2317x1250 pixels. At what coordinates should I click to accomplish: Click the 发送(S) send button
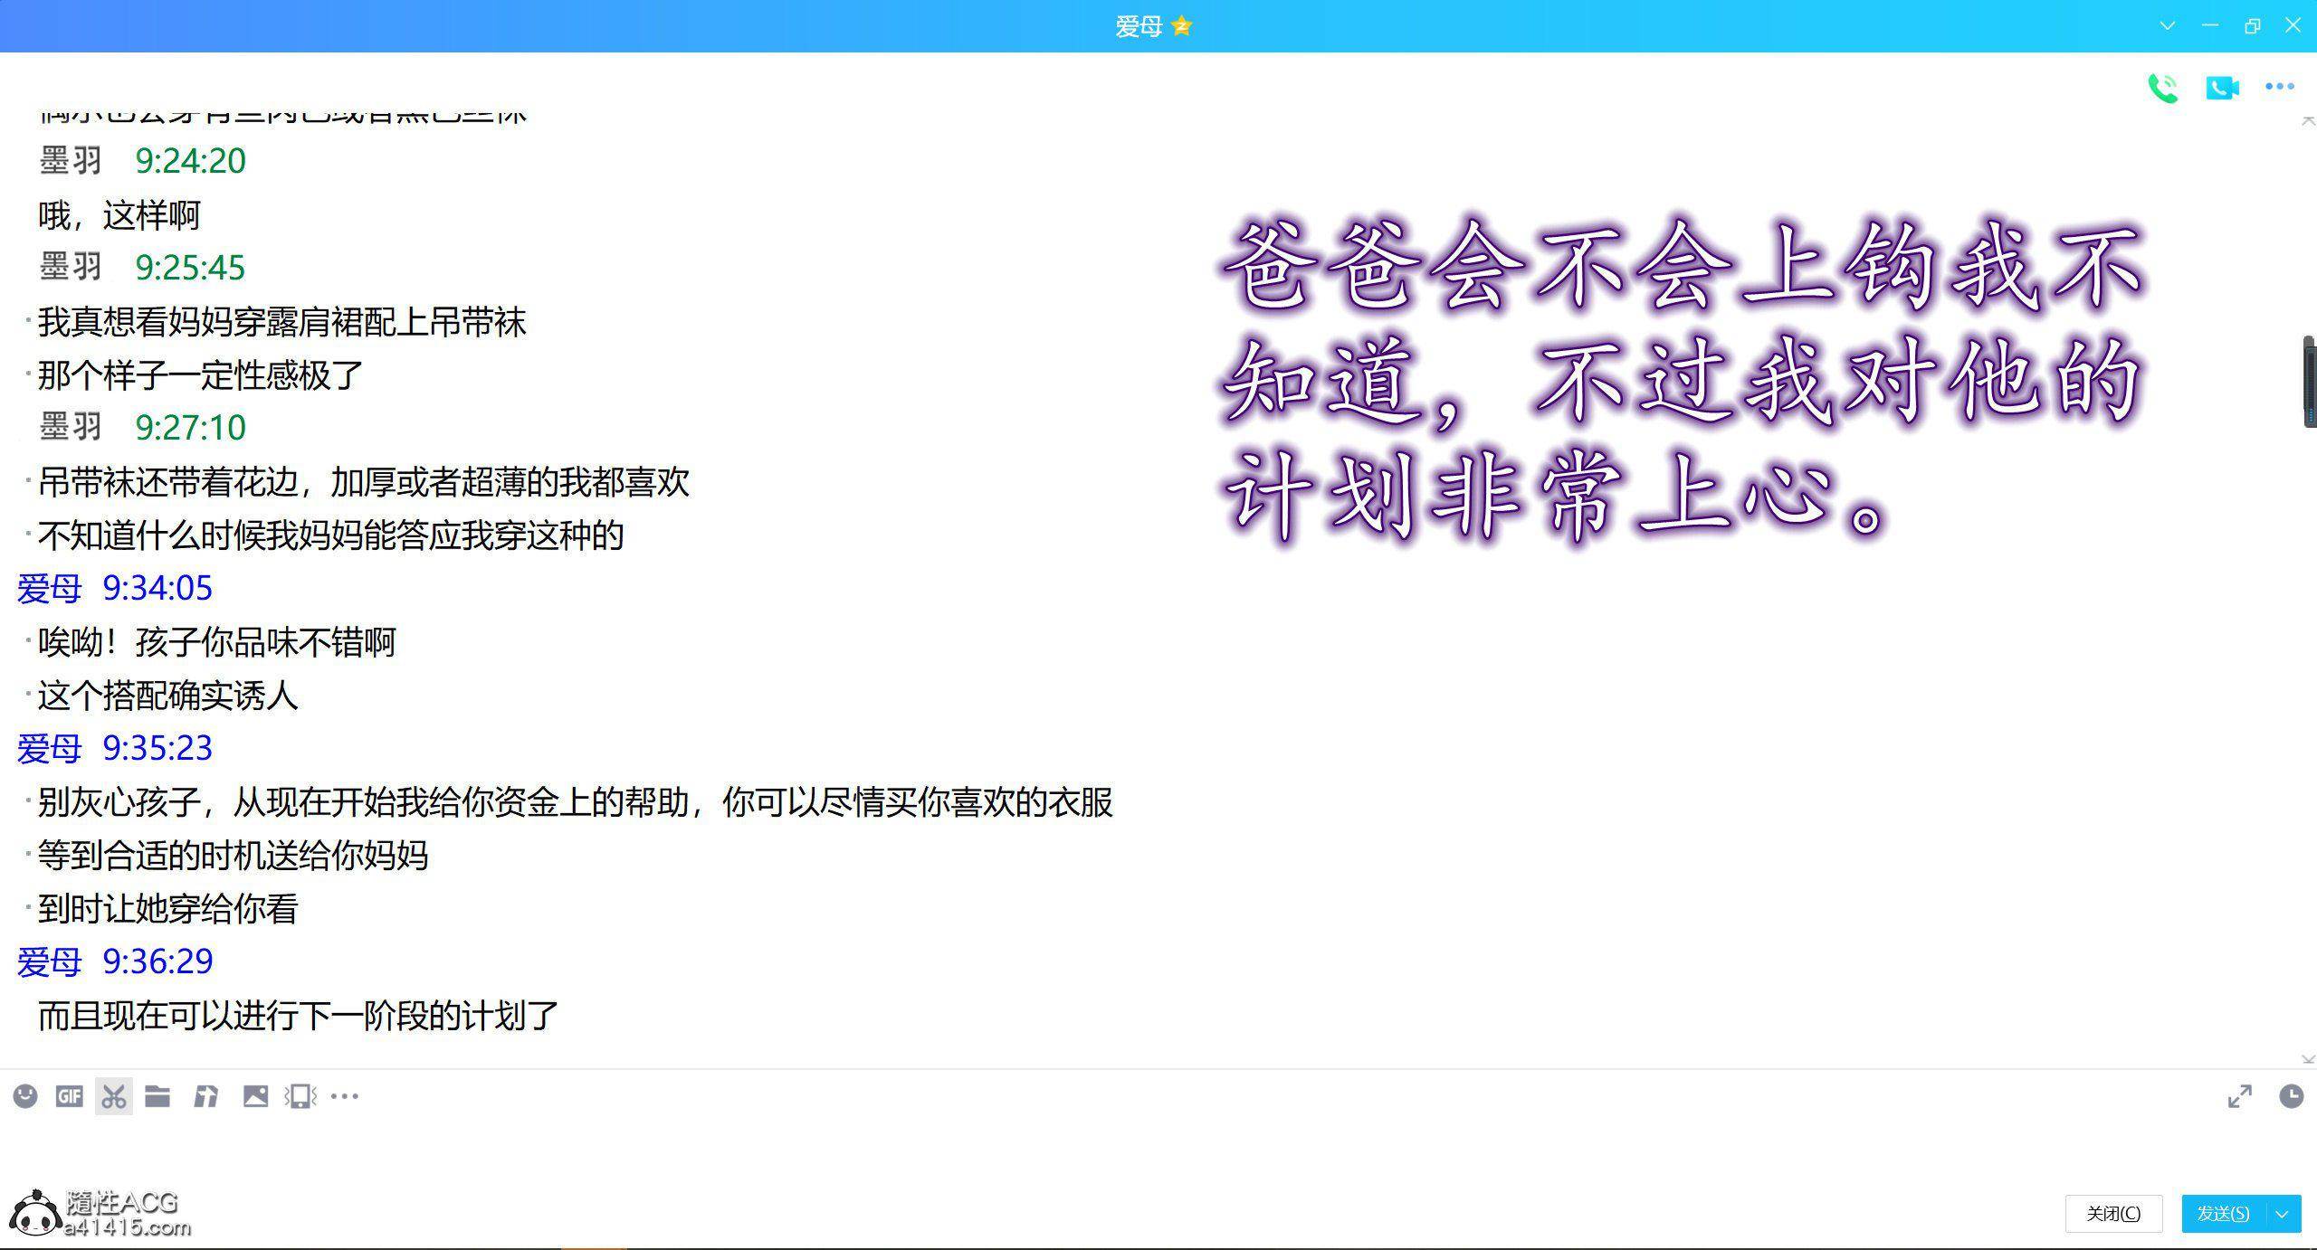2223,1214
